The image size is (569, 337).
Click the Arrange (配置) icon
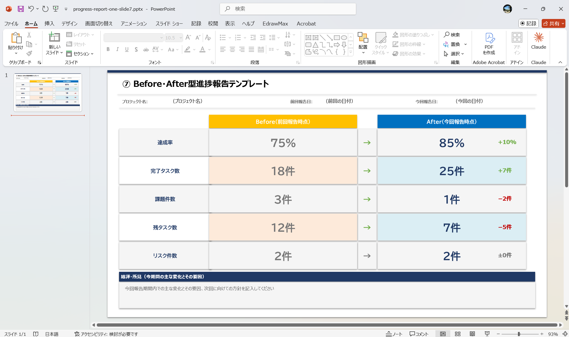click(363, 38)
